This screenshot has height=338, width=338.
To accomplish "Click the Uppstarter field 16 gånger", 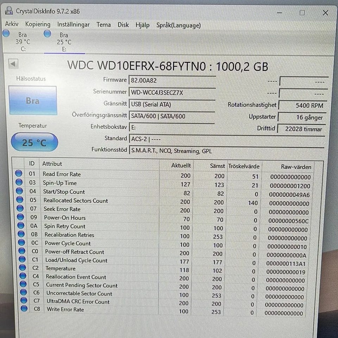I will pyautogui.click(x=302, y=117).
